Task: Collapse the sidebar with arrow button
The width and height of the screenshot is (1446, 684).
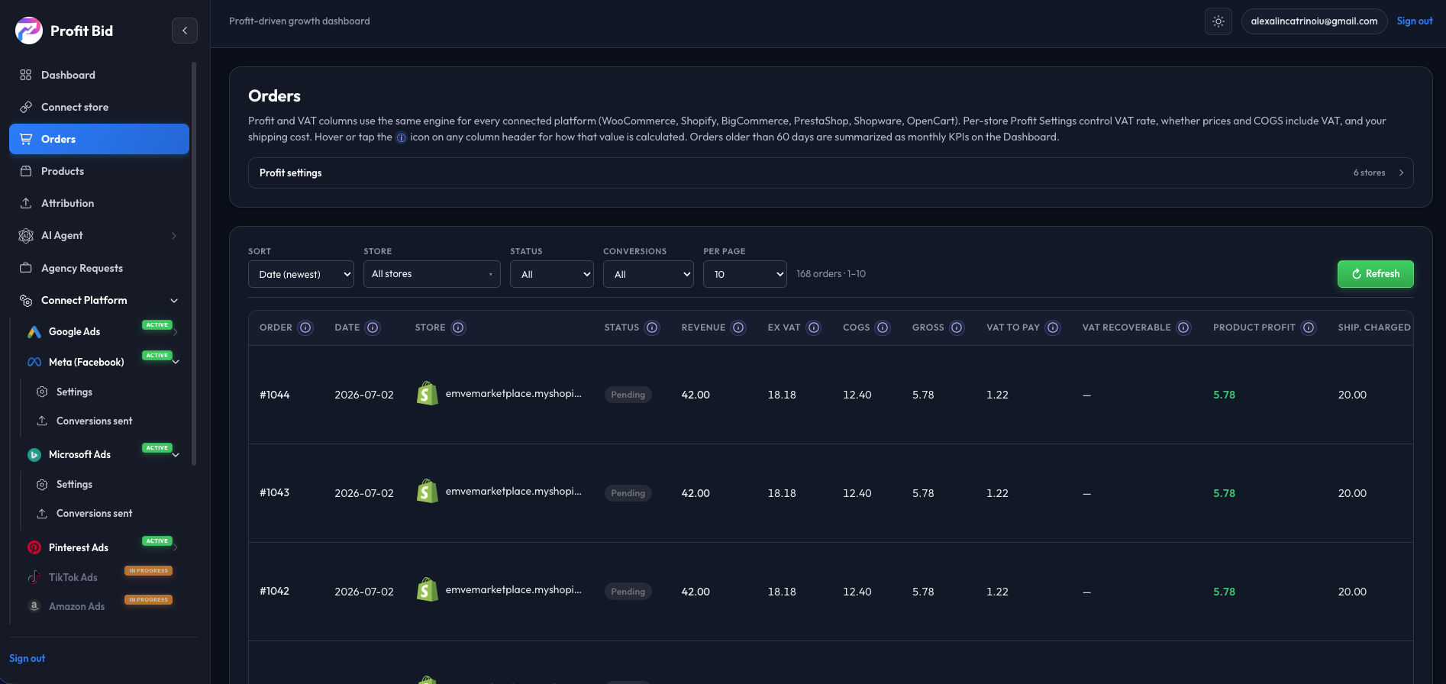Action: (185, 31)
